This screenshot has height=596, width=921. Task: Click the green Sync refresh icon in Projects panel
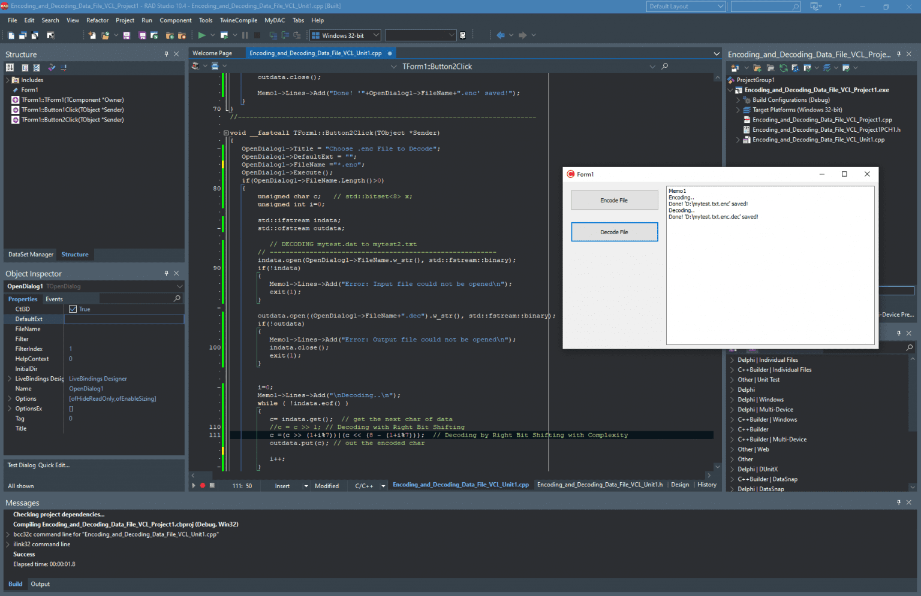coord(784,68)
